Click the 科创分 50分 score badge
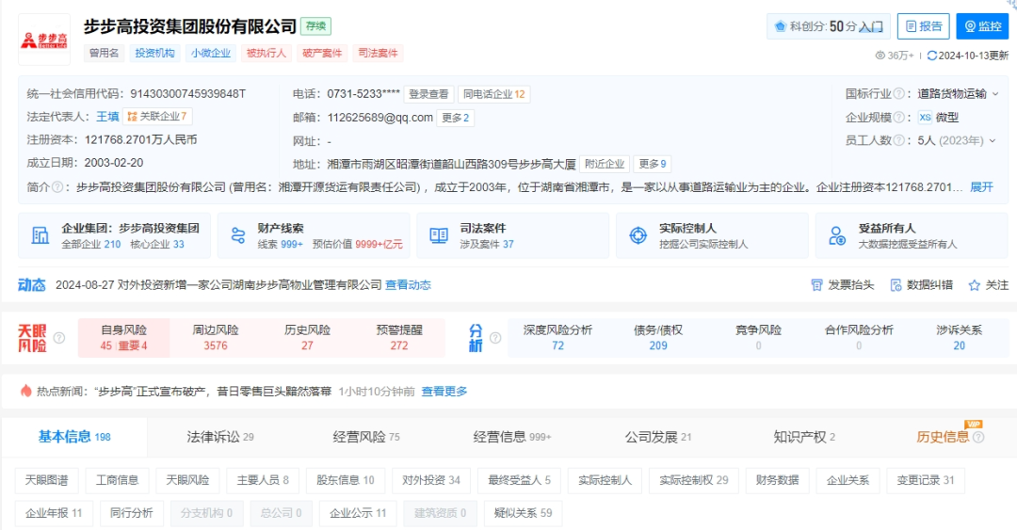The image size is (1017, 530). click(829, 26)
